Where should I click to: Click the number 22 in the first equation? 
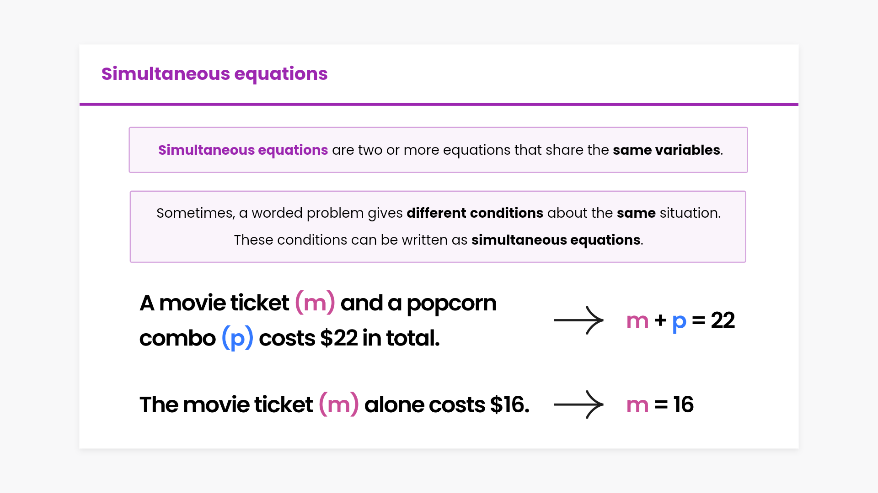click(723, 320)
